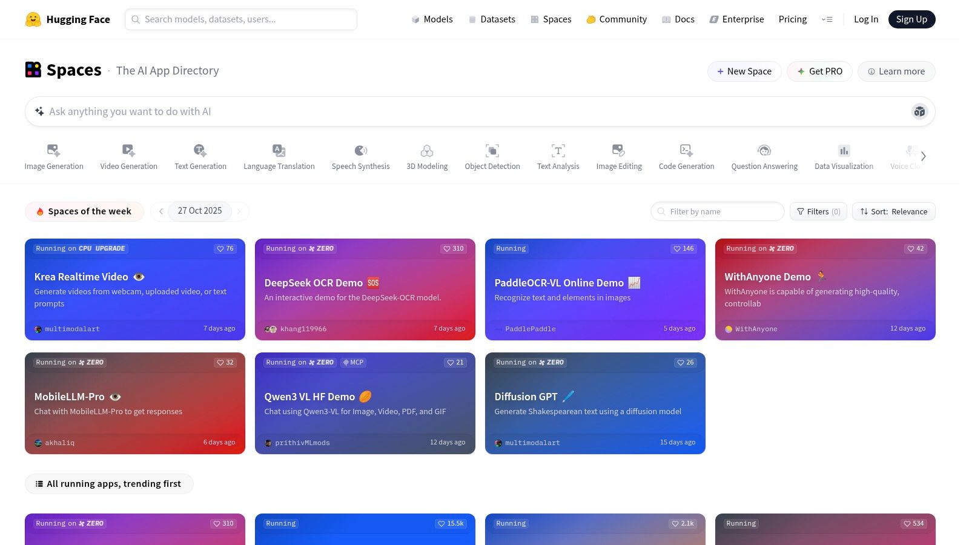Toggle like on DeepSeek OCR Demo
Image resolution: width=969 pixels, height=545 pixels.
pyautogui.click(x=454, y=249)
